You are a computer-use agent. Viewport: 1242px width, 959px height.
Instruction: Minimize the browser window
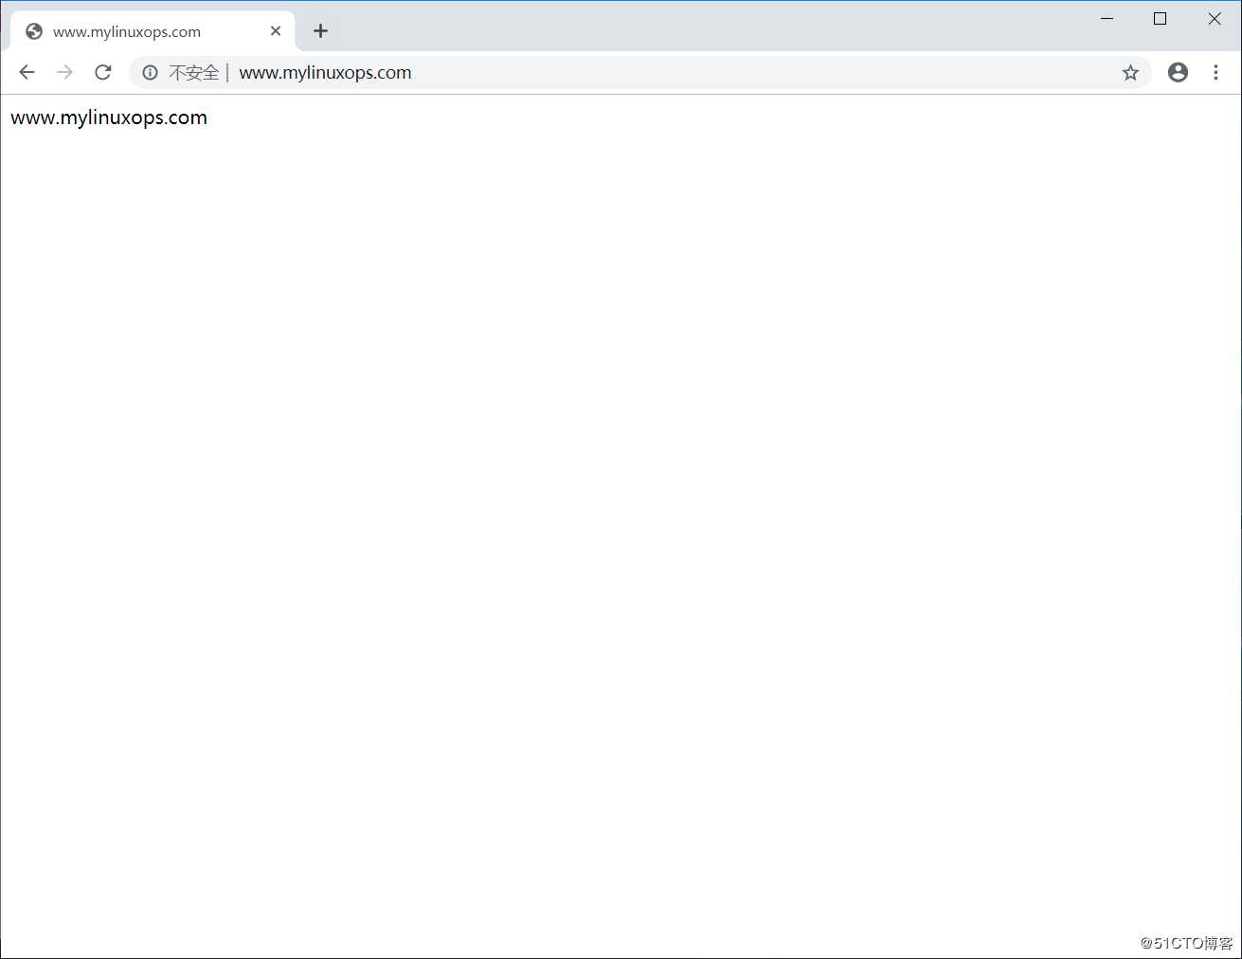coord(1107,19)
